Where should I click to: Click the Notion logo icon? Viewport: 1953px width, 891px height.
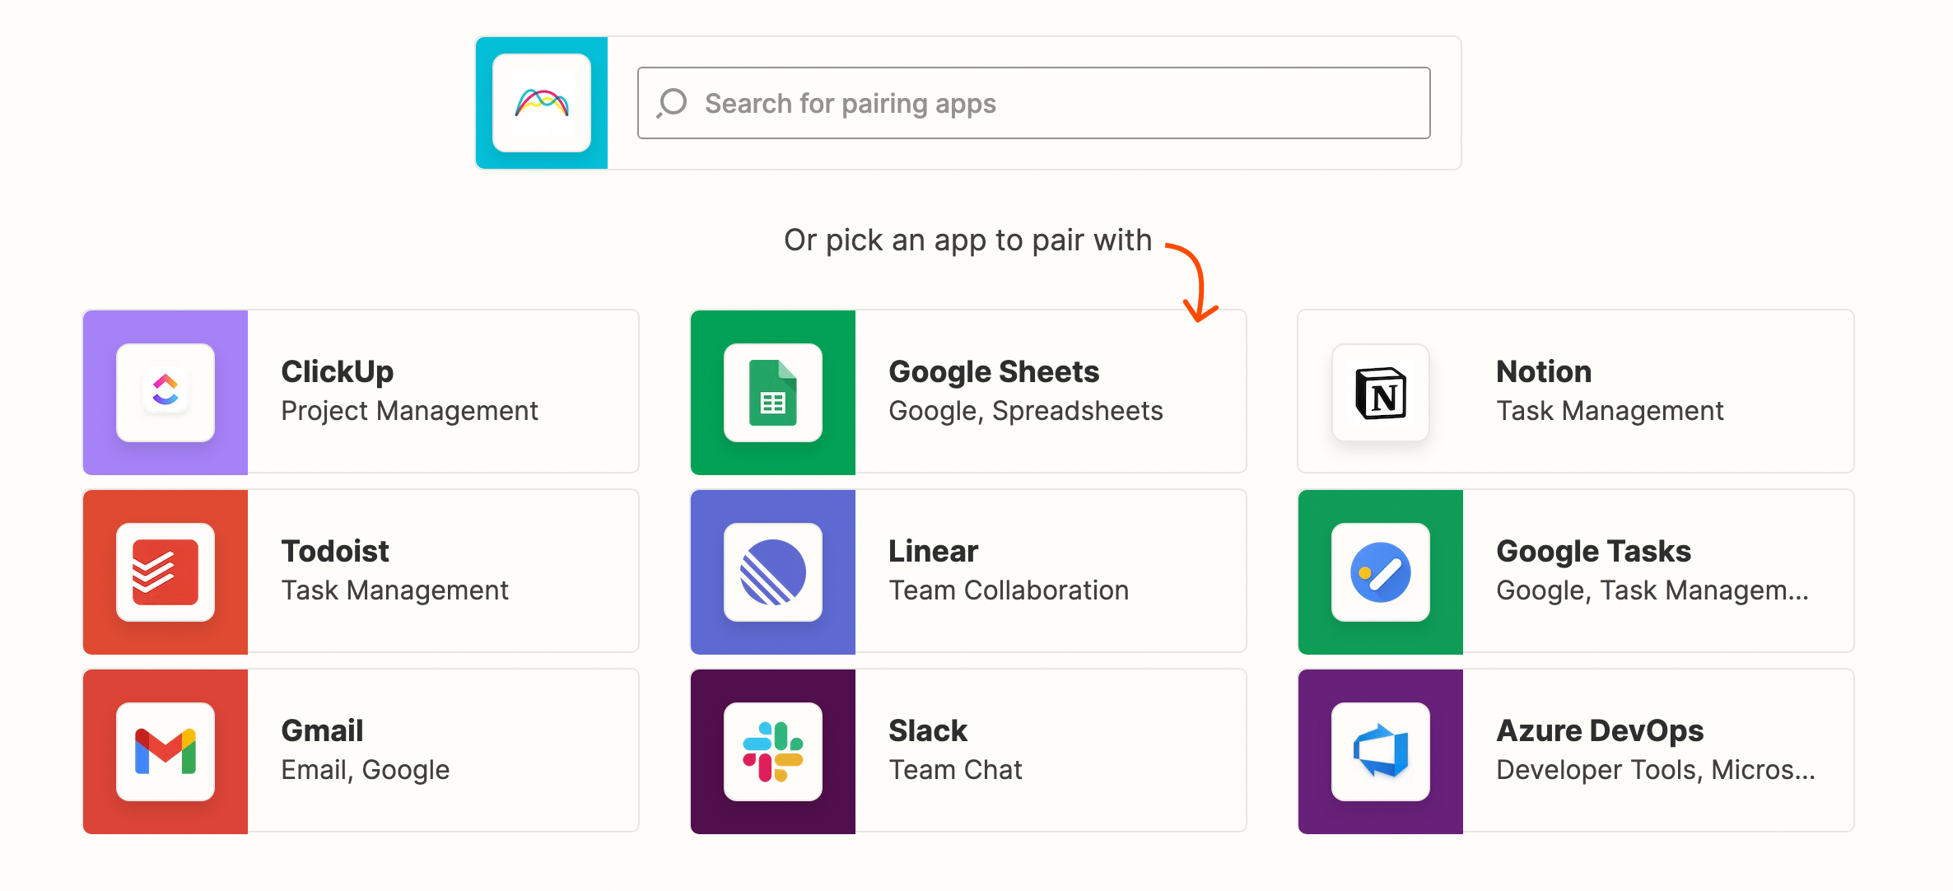click(x=1381, y=392)
